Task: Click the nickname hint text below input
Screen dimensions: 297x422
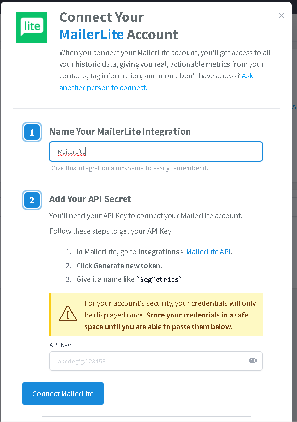Action: coord(130,168)
